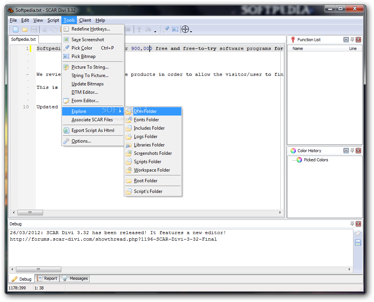374x302 pixels.
Task: Choose Pick Color menu entry
Action: coord(93,48)
